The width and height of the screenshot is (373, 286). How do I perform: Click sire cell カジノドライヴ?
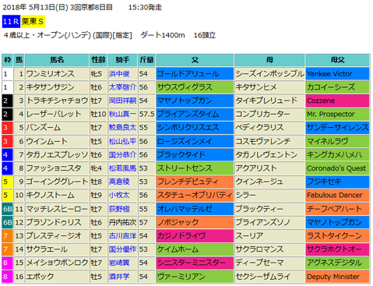pos(195,236)
